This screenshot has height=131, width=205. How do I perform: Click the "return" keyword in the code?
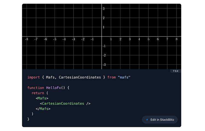coord(38,93)
